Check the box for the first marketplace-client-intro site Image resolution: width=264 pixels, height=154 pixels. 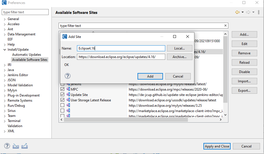pyautogui.click(x=63, y=110)
